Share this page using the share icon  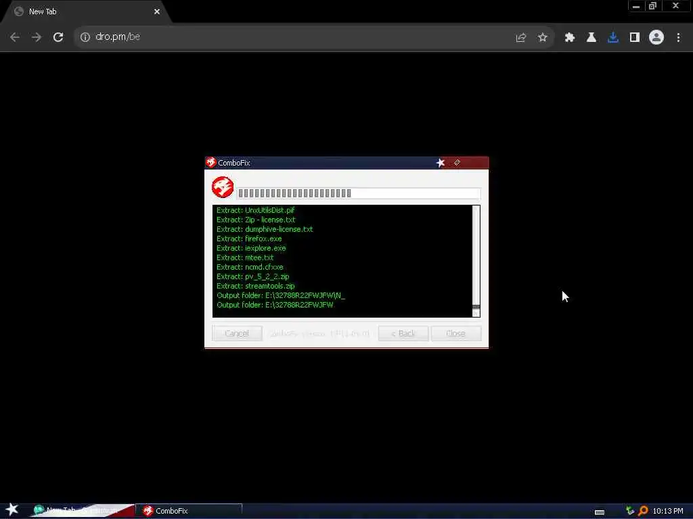tap(521, 38)
